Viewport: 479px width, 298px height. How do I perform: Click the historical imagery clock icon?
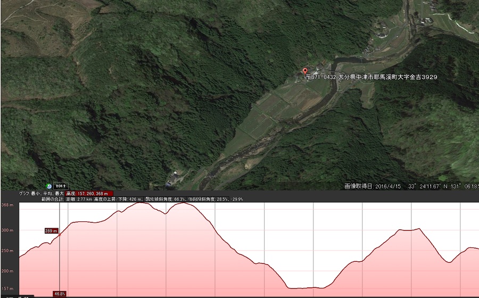pyautogui.click(x=49, y=186)
